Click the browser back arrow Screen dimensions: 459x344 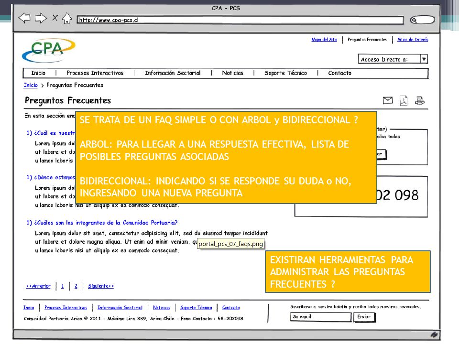[24, 18]
